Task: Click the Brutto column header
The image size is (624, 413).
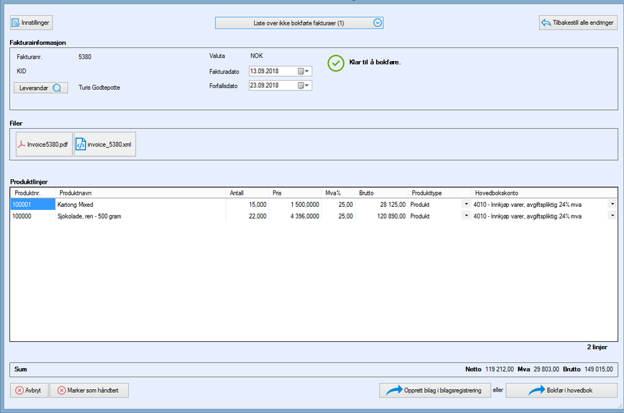Action: click(381, 193)
